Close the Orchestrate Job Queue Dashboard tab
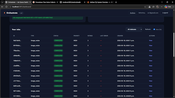This screenshot has height=98, width=175. (30, 2)
